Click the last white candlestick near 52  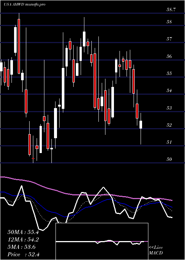point(141,124)
